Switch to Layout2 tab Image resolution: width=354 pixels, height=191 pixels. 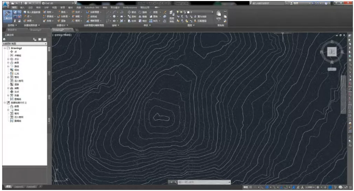point(31,187)
